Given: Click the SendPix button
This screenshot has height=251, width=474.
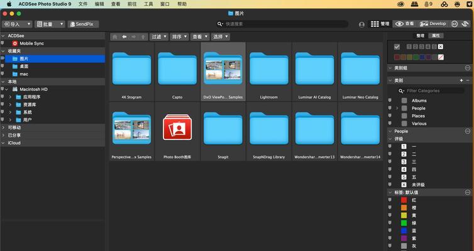Looking at the screenshot, I should point(83,24).
